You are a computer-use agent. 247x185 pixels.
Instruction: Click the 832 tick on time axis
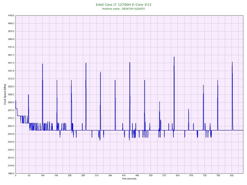[232, 175]
